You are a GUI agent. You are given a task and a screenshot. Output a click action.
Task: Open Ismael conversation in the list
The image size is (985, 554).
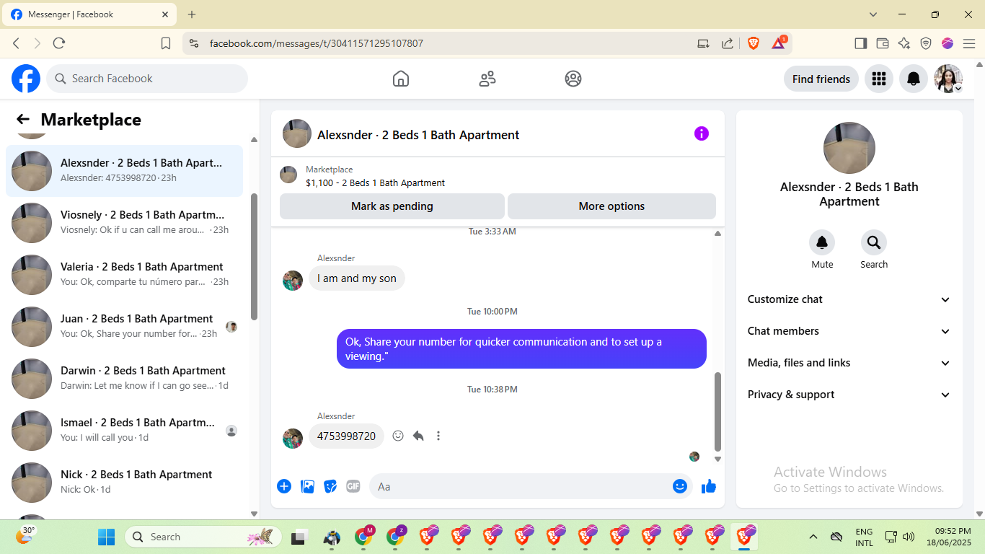125,431
